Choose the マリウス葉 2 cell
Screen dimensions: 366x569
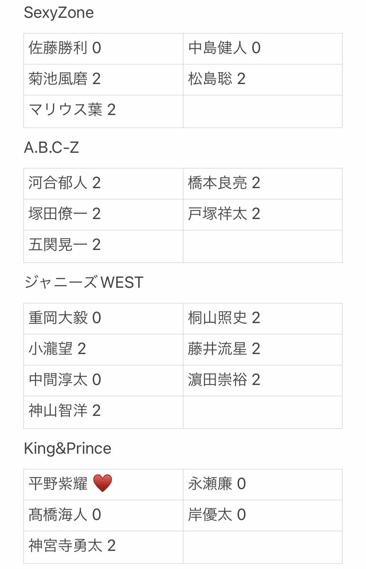[103, 111]
